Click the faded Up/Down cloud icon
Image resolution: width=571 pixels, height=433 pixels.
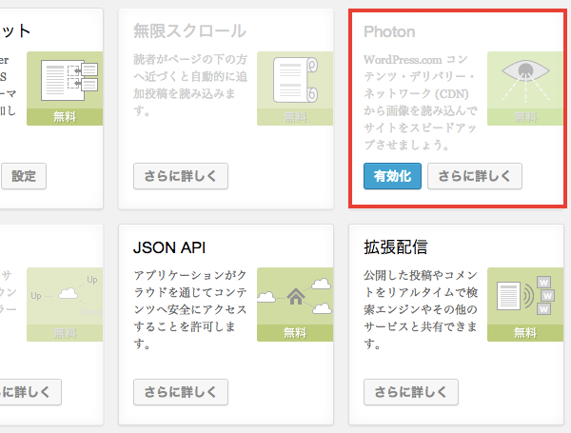pyautogui.click(x=65, y=296)
